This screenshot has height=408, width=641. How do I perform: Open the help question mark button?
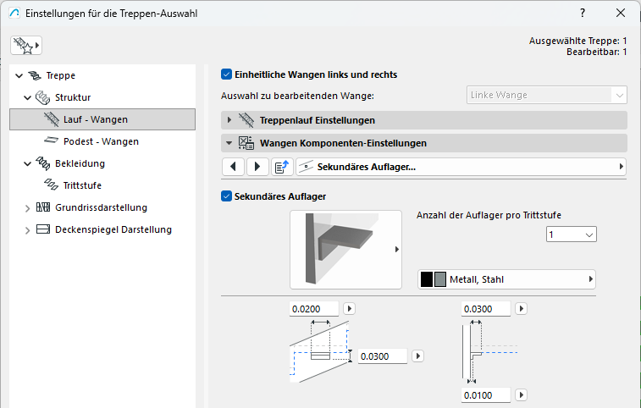[x=583, y=14]
